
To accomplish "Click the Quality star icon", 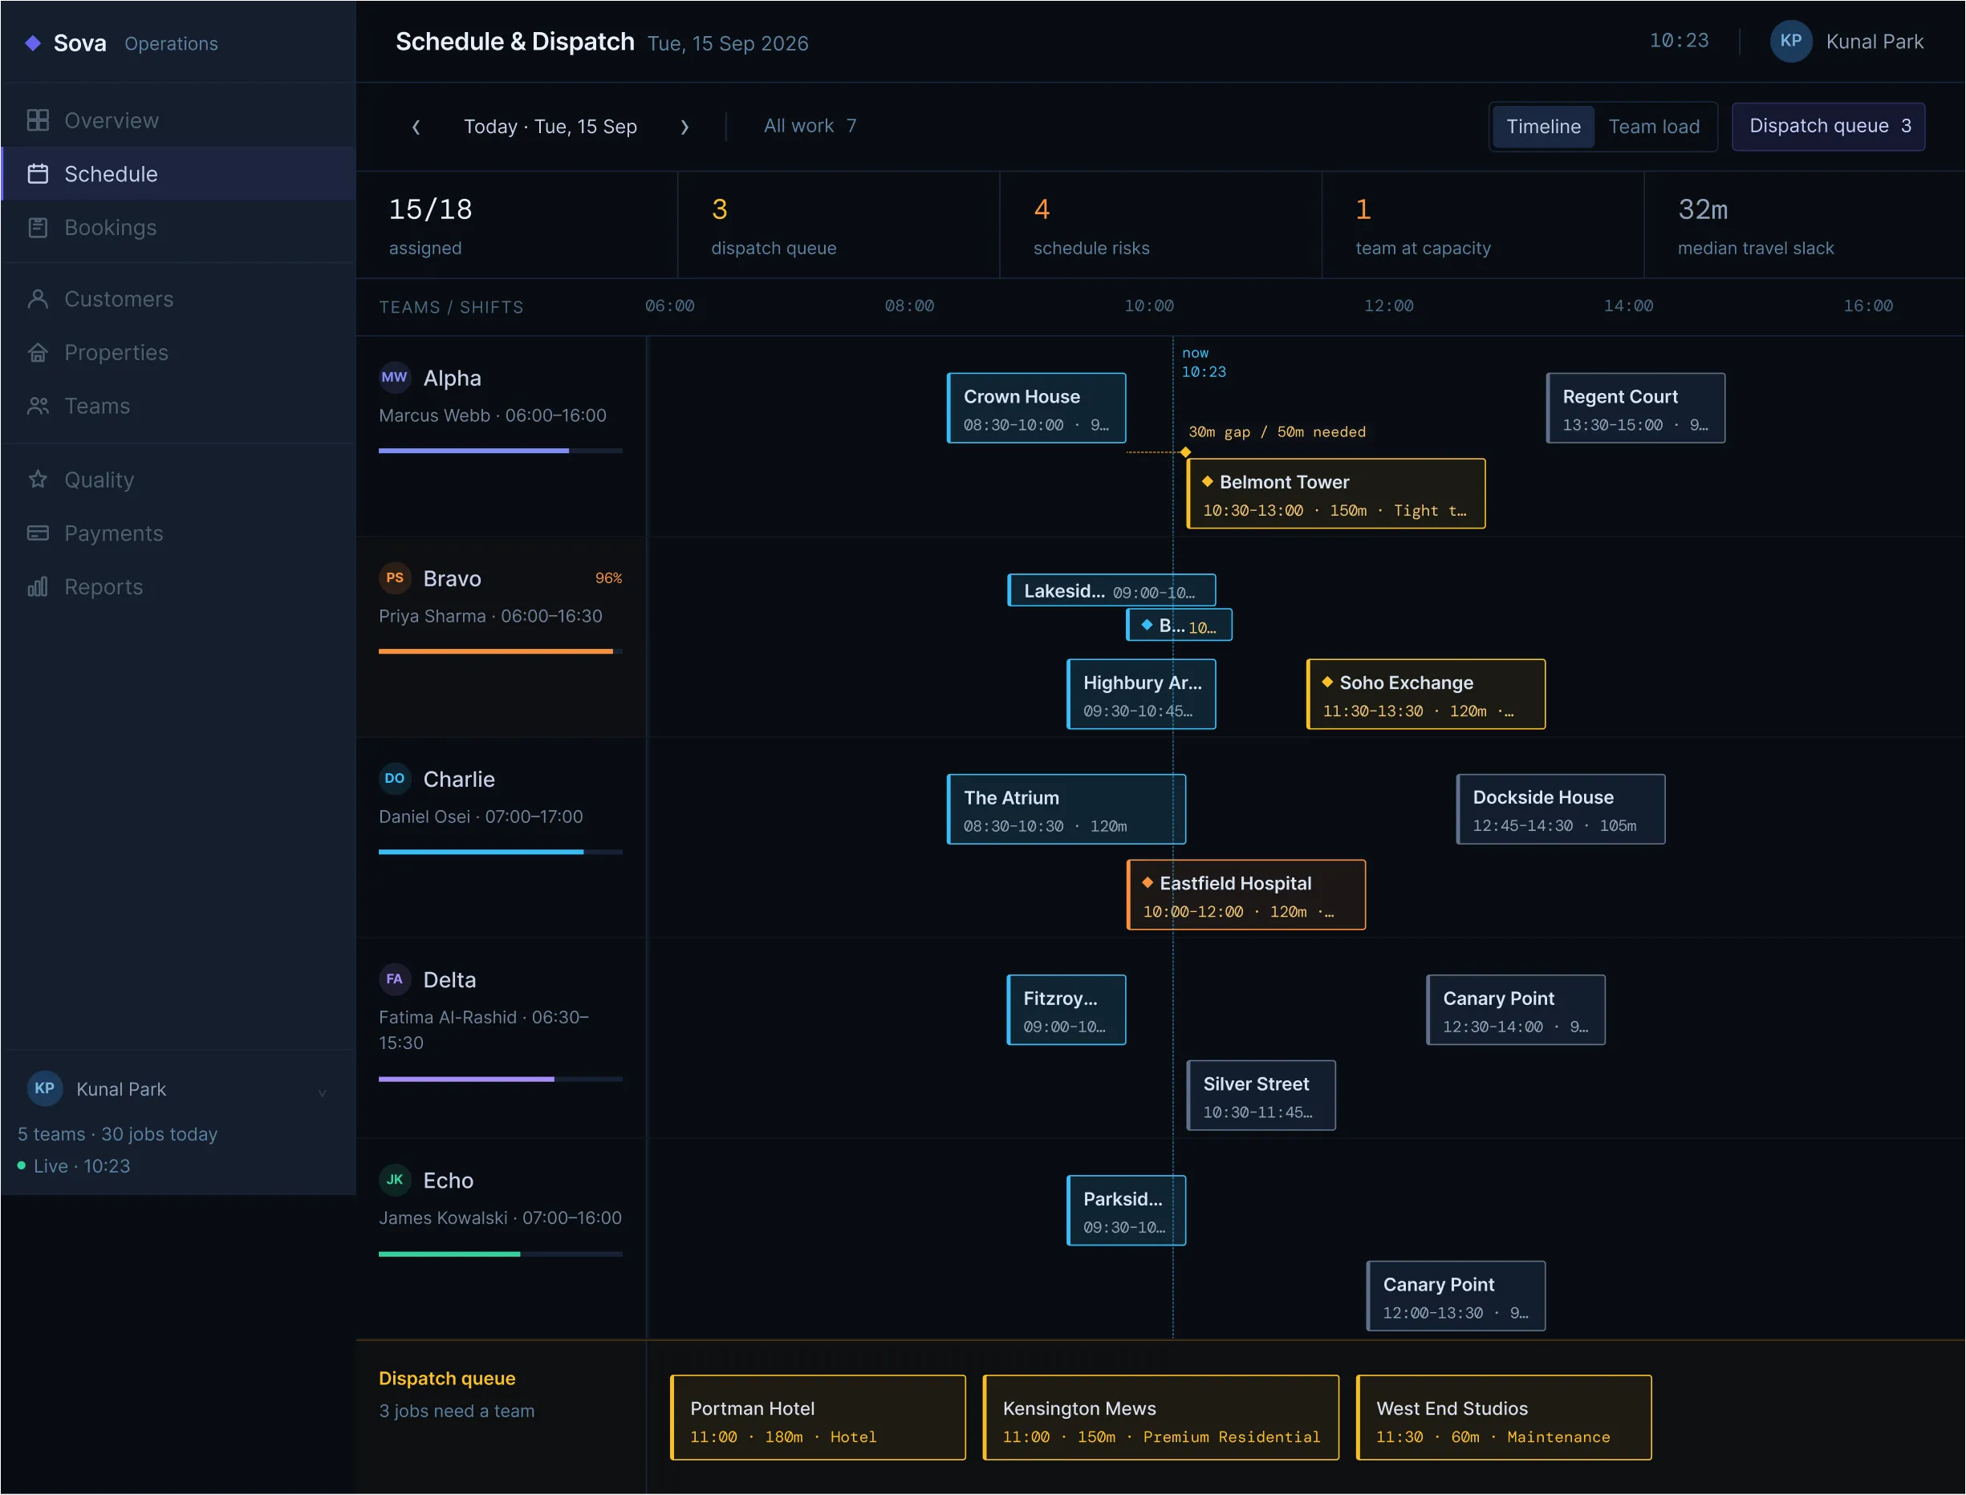I will [x=38, y=479].
